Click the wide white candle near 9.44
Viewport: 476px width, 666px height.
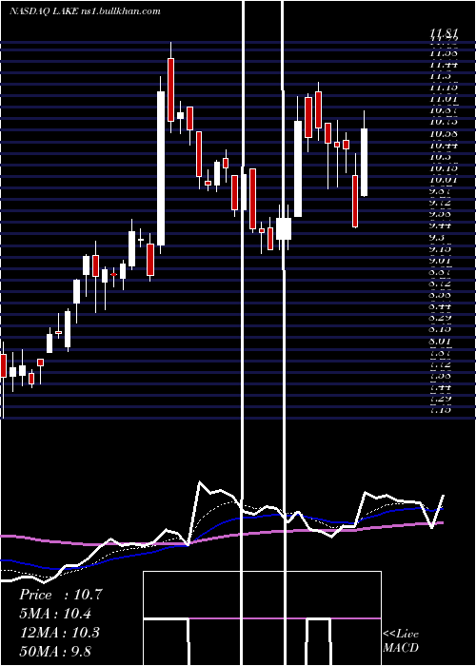pos(284,229)
